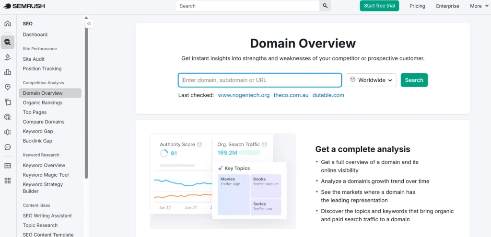Viewport: 491px width, 237px height.
Task: Click the green Search button
Action: tap(414, 80)
